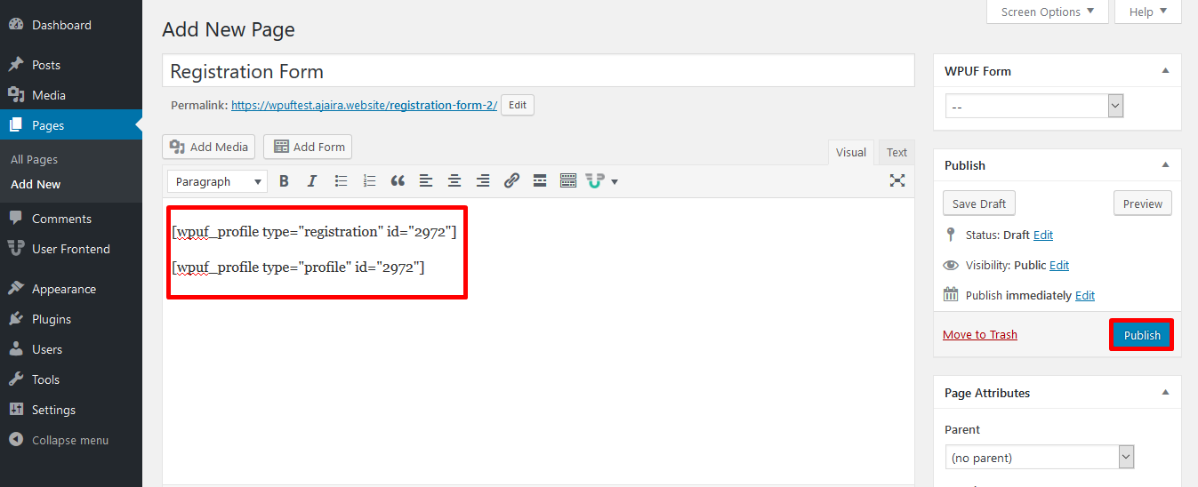
Task: Open the Pages menu
Action: click(71, 125)
